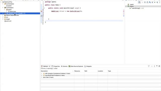Select the spack package in Outline
The image size is (161, 91).
132,5
